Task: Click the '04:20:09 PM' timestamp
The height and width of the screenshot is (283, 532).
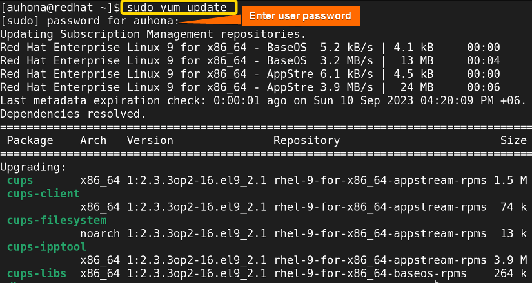Action: (x=457, y=101)
